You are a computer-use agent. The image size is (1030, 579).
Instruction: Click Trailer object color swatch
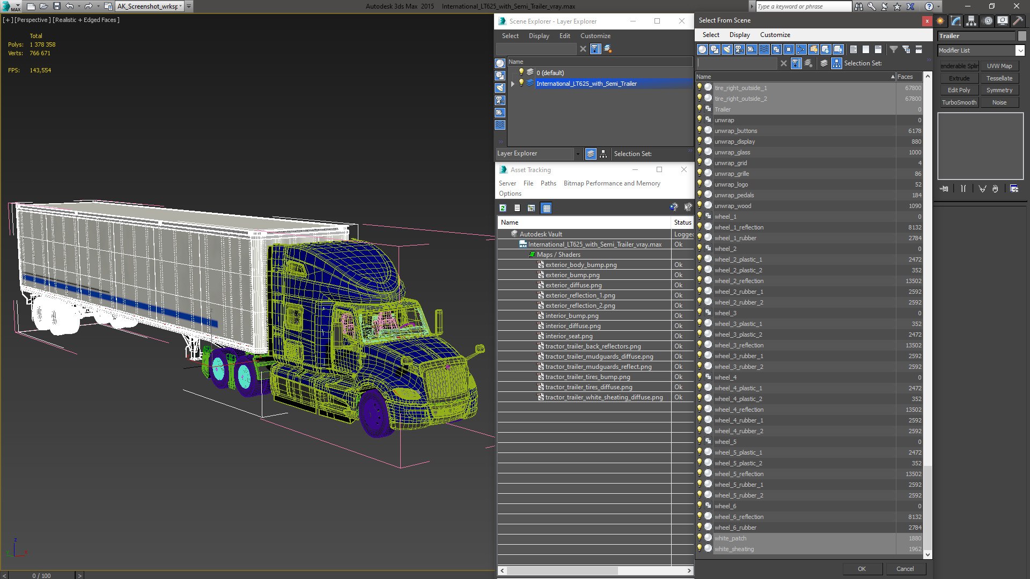tap(1021, 36)
